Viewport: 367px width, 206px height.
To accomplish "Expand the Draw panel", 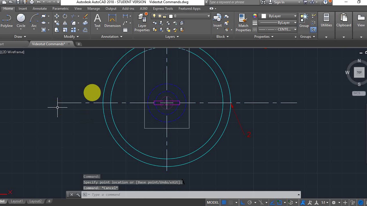I will (x=20, y=37).
